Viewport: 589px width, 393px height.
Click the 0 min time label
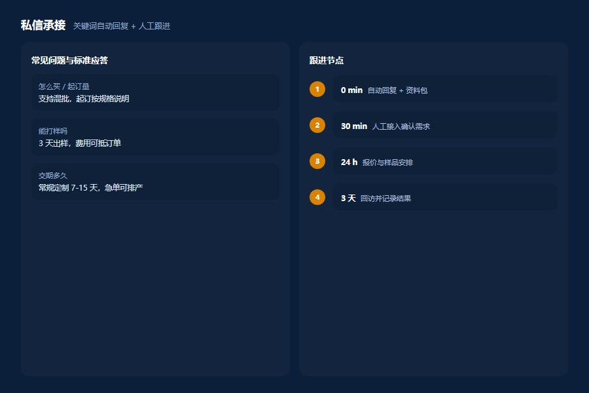tap(351, 90)
